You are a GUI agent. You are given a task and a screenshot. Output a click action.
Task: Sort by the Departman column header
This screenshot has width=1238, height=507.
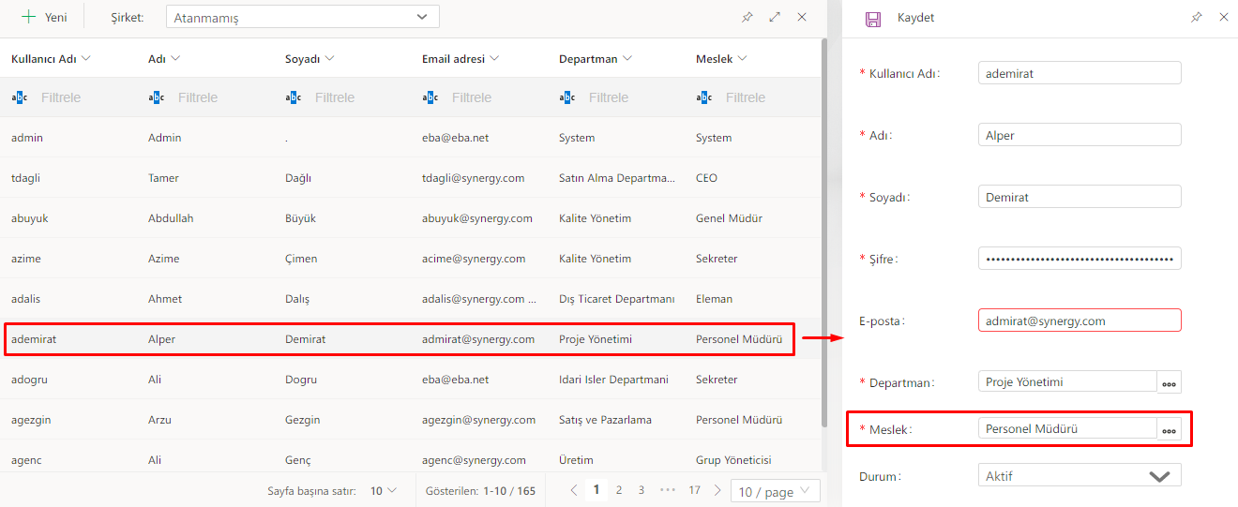click(596, 59)
